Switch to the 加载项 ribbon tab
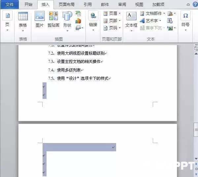This screenshot has height=177, width=198. pyautogui.click(x=158, y=5)
